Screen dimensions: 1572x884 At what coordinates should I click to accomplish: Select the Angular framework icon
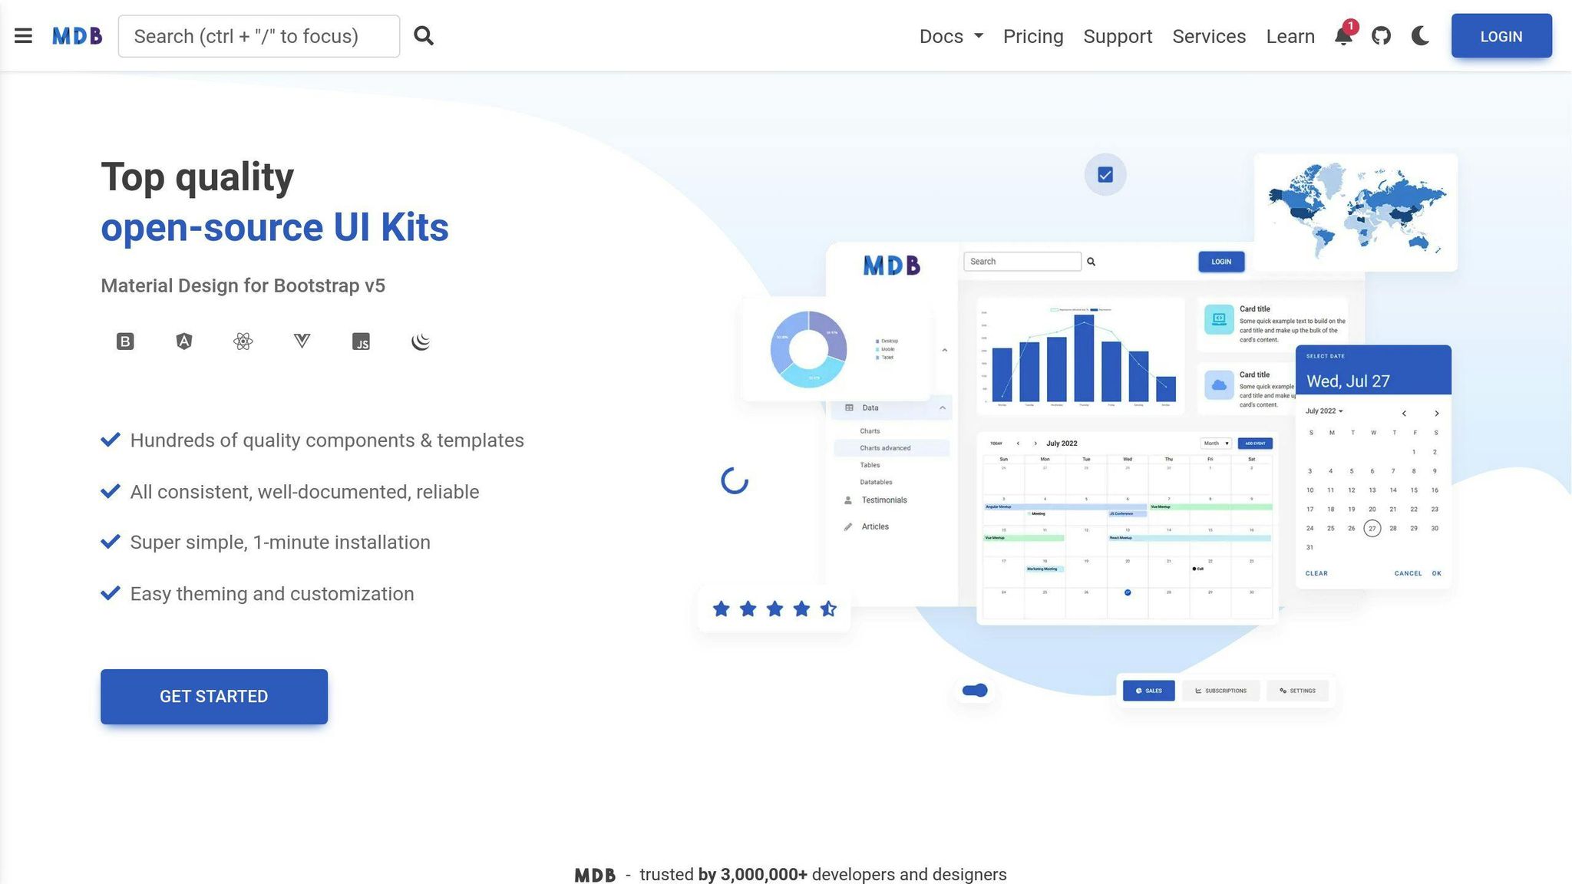click(184, 341)
